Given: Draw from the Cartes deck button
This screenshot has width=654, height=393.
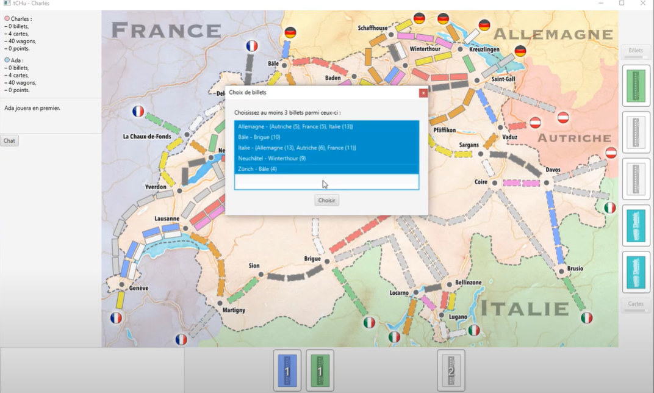Looking at the screenshot, I should pos(636,305).
